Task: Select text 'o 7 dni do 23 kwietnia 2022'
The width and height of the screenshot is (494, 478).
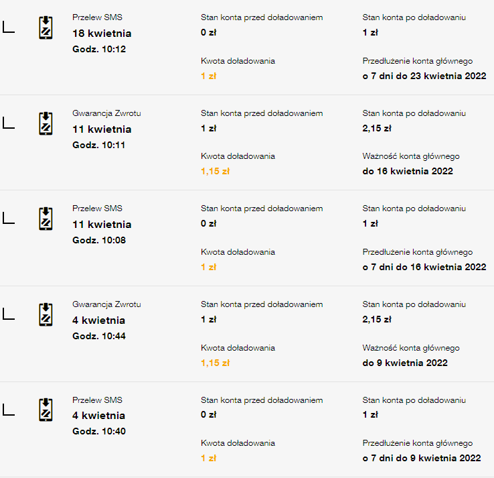Action: click(x=424, y=76)
